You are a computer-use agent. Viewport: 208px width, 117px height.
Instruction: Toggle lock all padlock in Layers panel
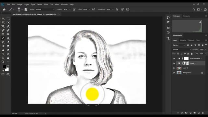click(192, 54)
